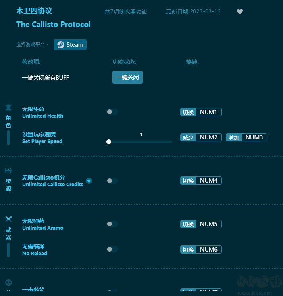283x296 pixels.
Task: Enable Unlimited Callisto Credits toggle
Action: (112, 181)
